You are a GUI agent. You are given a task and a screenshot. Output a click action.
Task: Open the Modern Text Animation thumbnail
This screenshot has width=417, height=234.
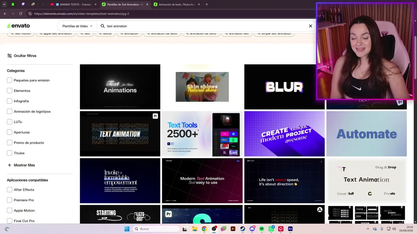tap(202, 181)
